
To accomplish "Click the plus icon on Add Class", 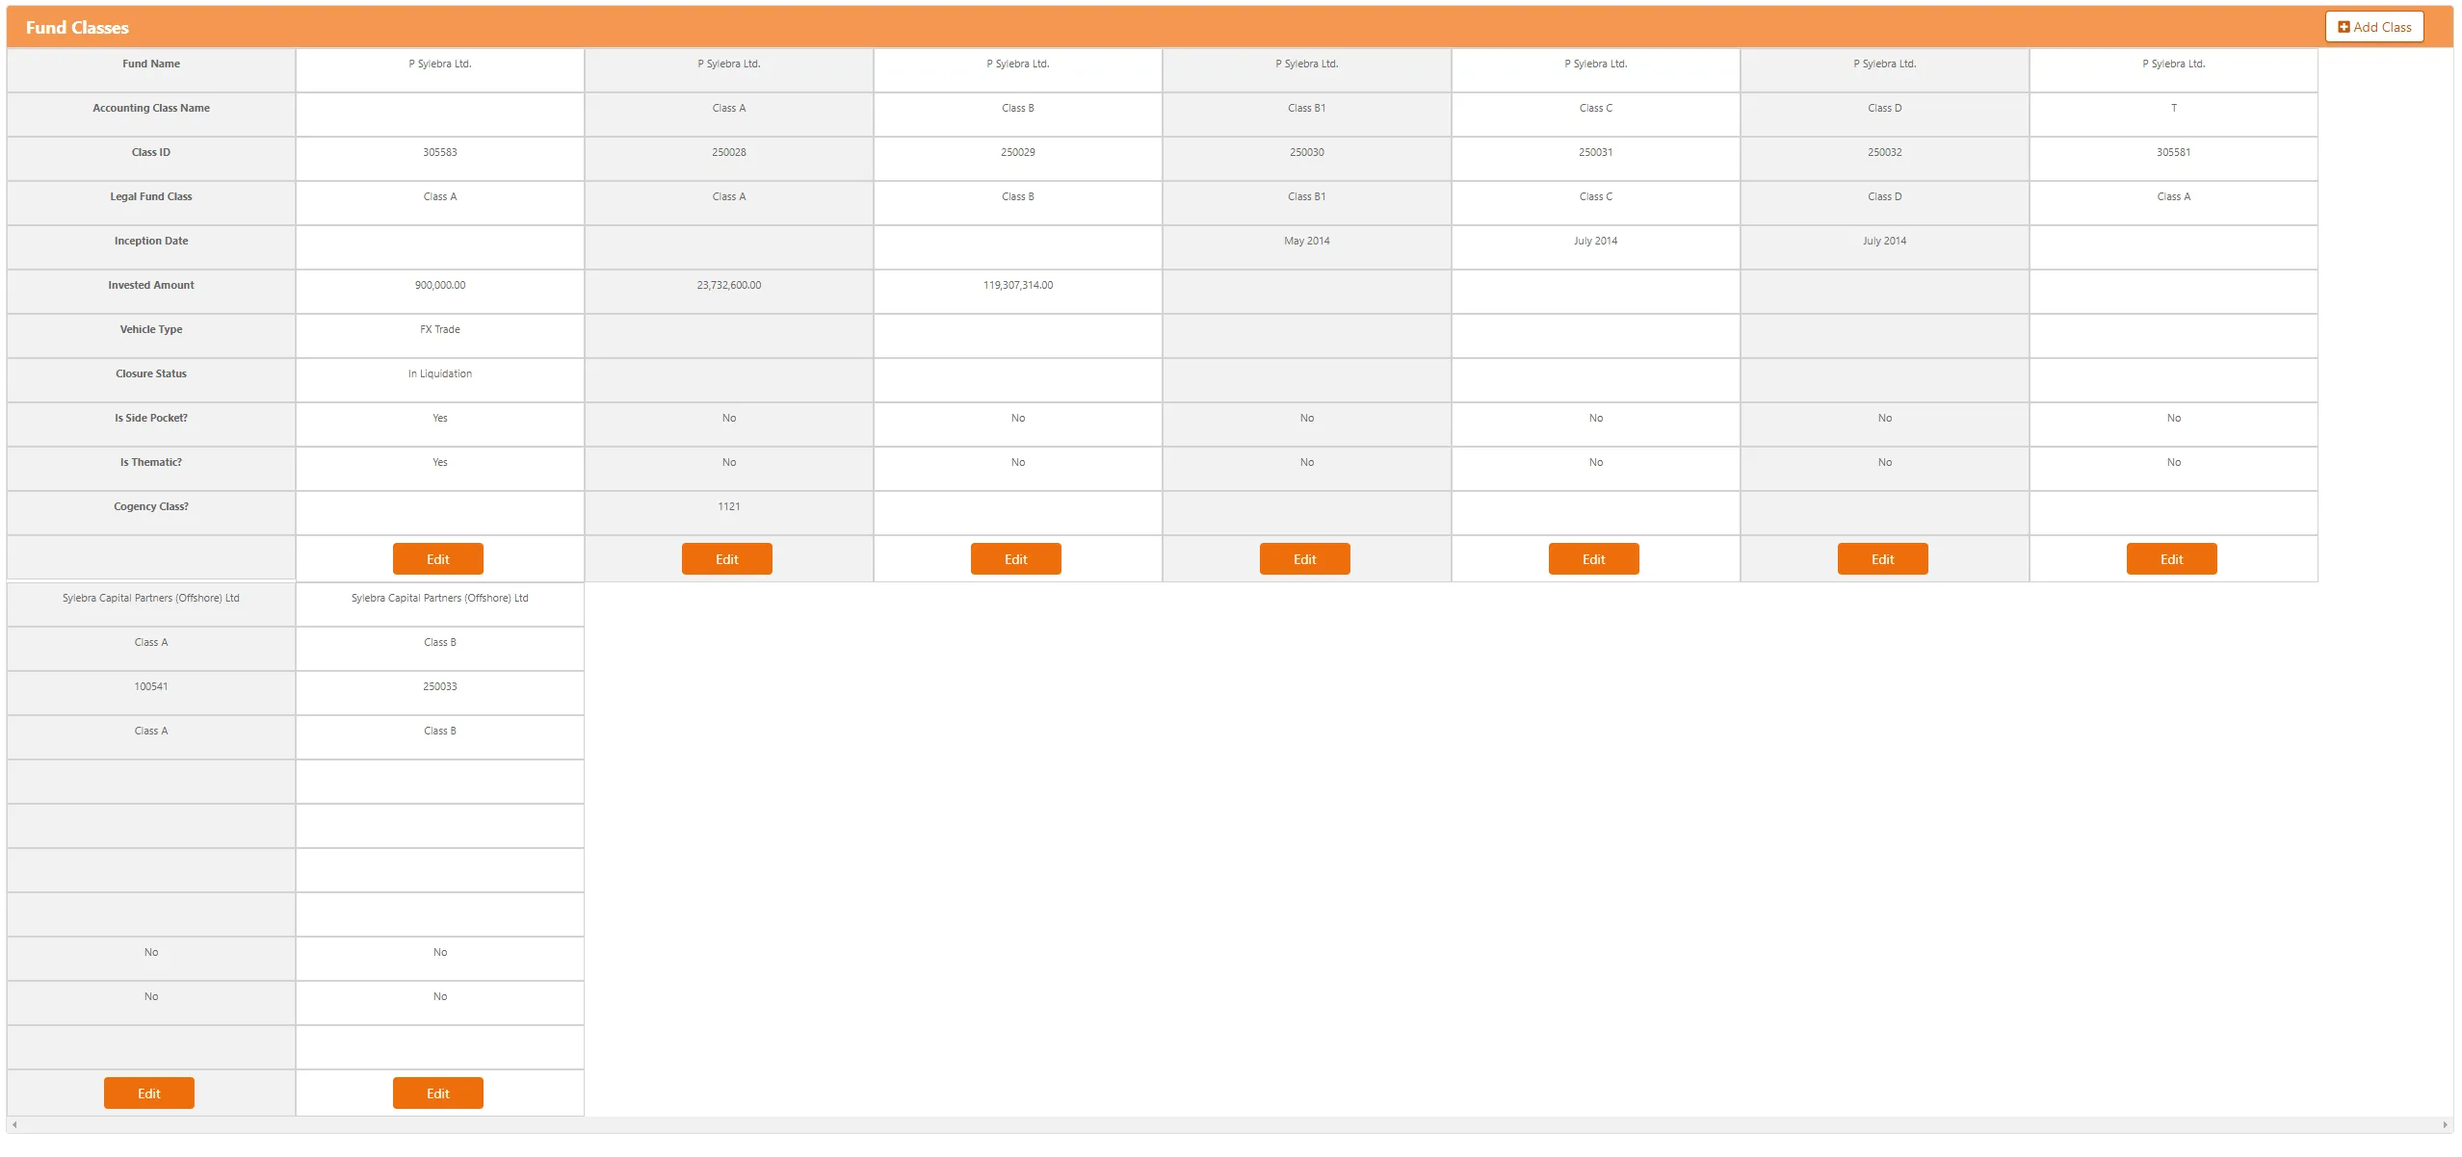I will pyautogui.click(x=2344, y=27).
